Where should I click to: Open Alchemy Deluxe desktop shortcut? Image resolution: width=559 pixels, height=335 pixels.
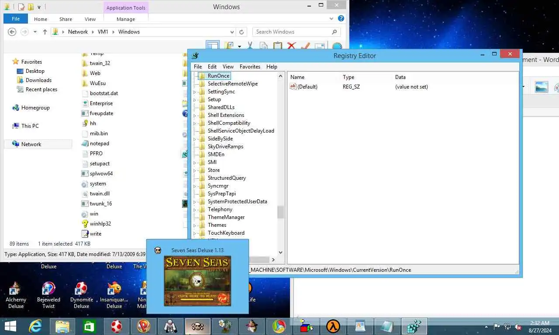point(16,295)
